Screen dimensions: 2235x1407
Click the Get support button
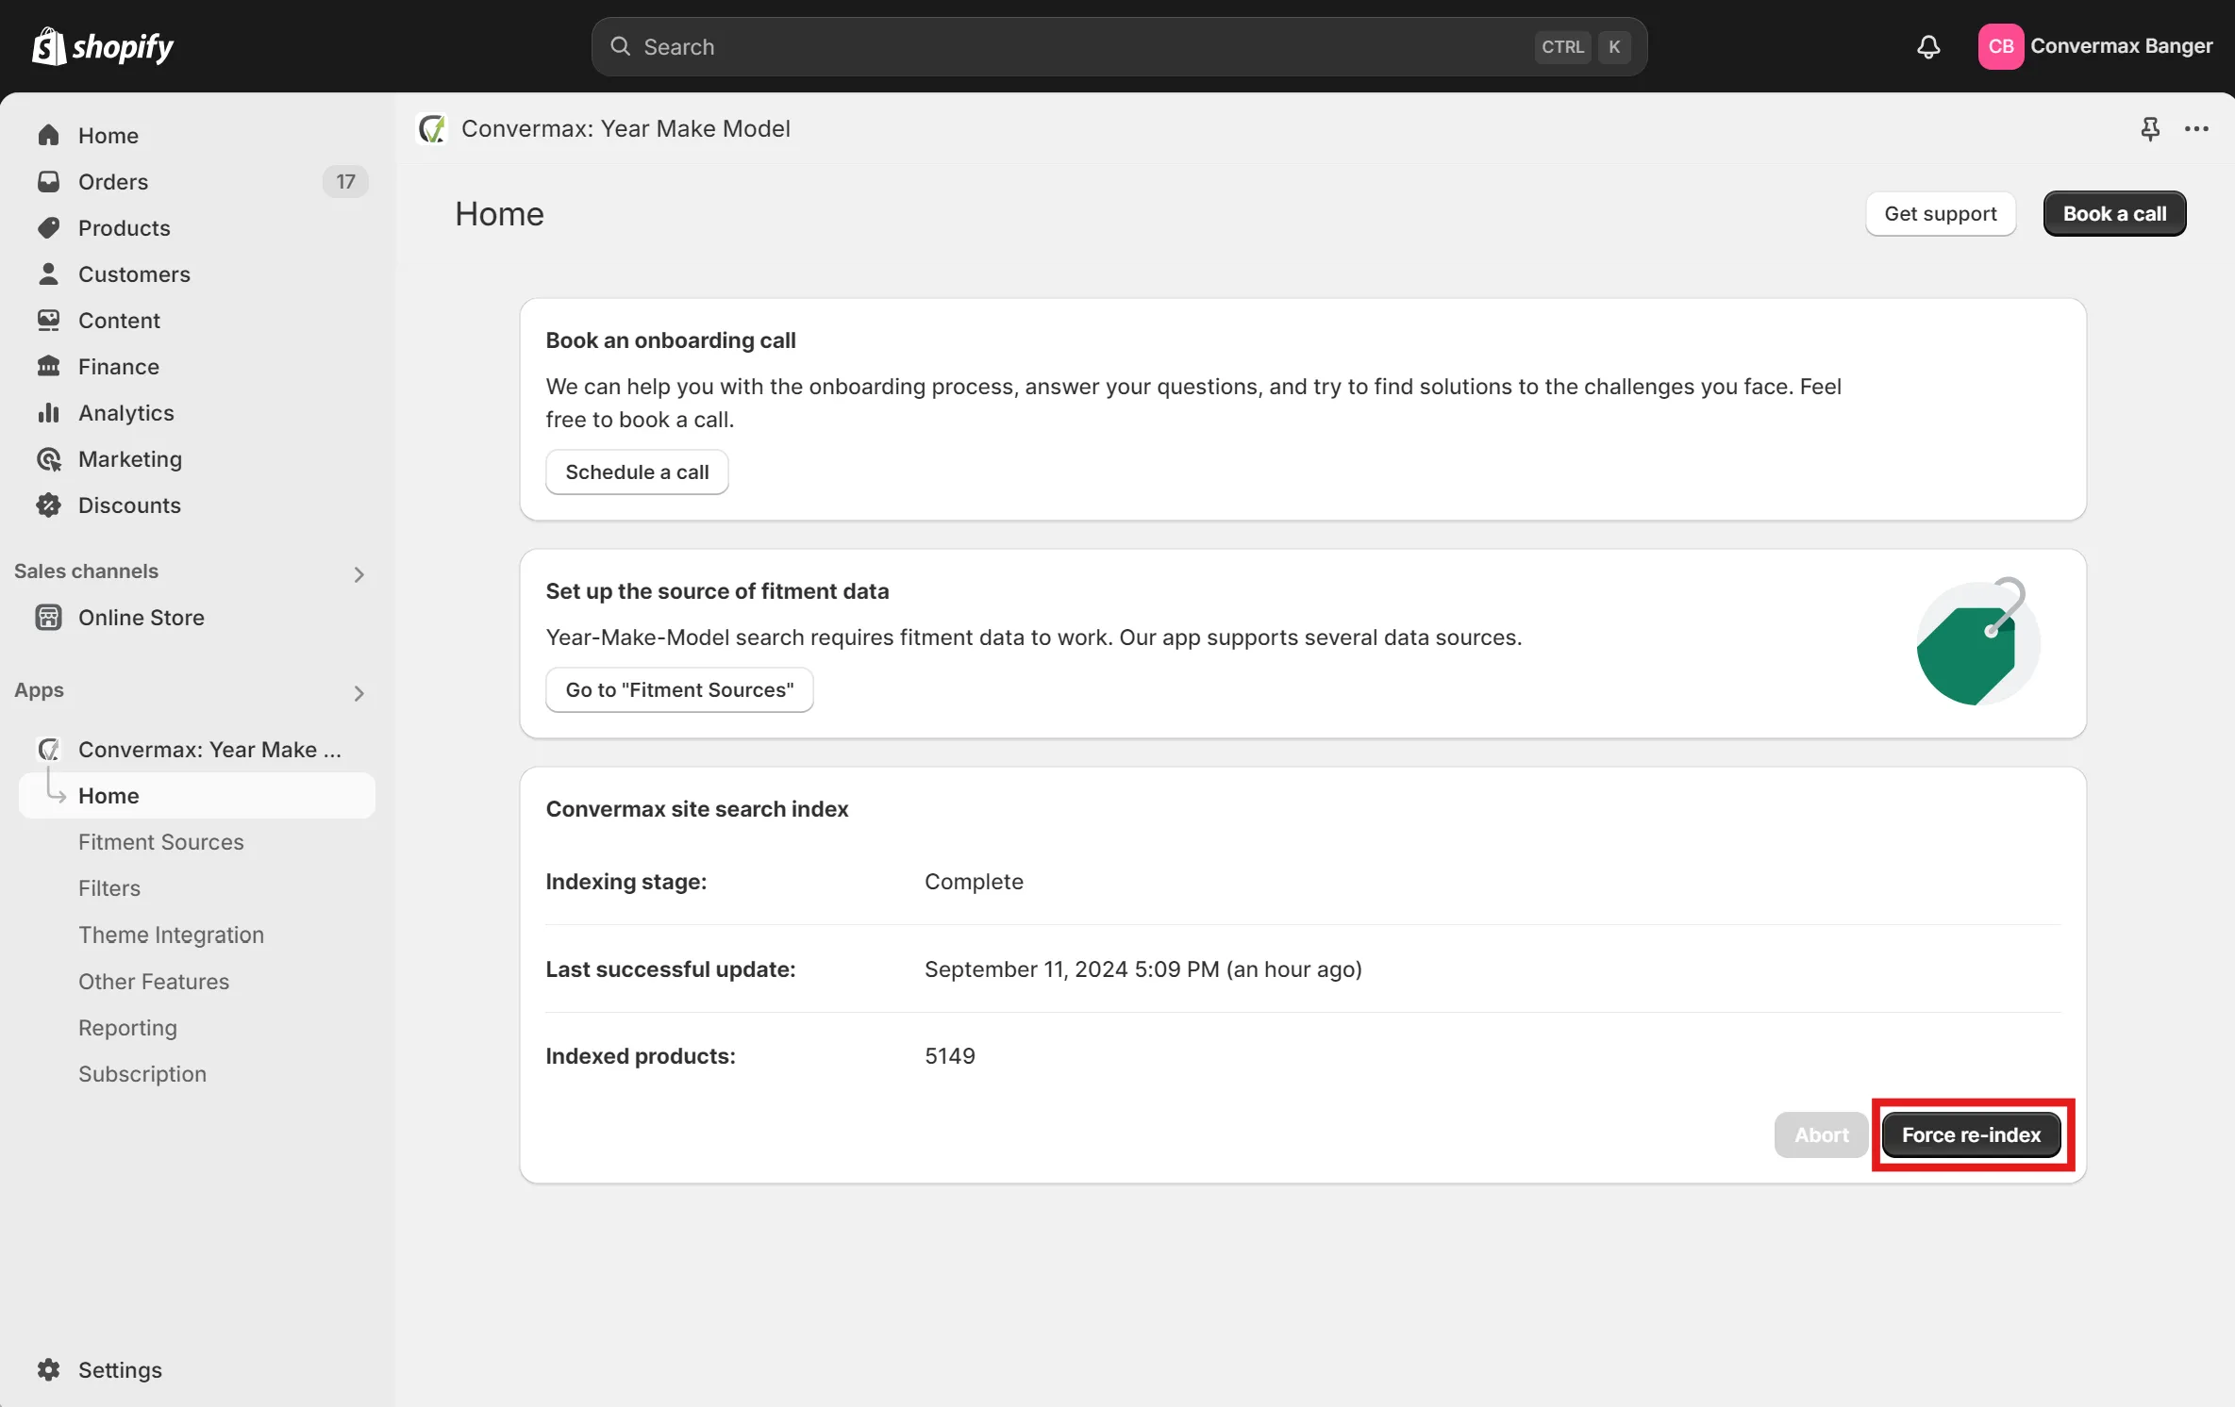(1940, 214)
